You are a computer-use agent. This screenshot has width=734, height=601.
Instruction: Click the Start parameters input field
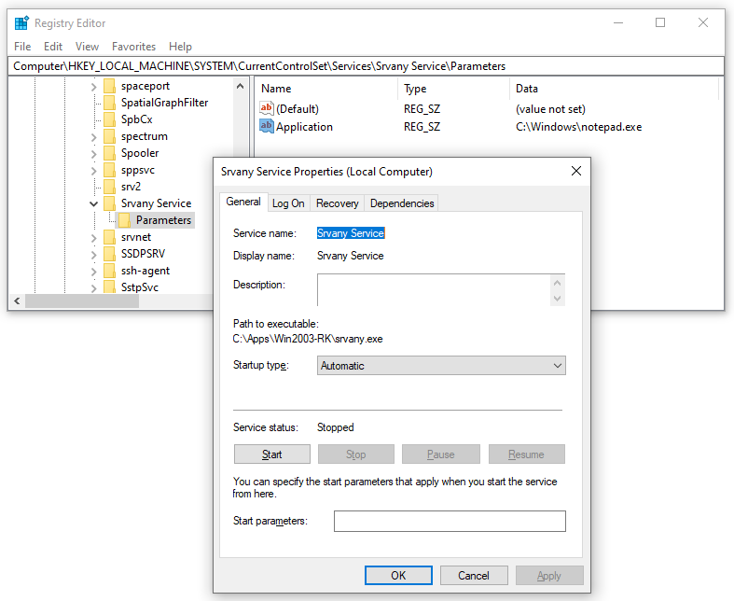click(x=450, y=521)
